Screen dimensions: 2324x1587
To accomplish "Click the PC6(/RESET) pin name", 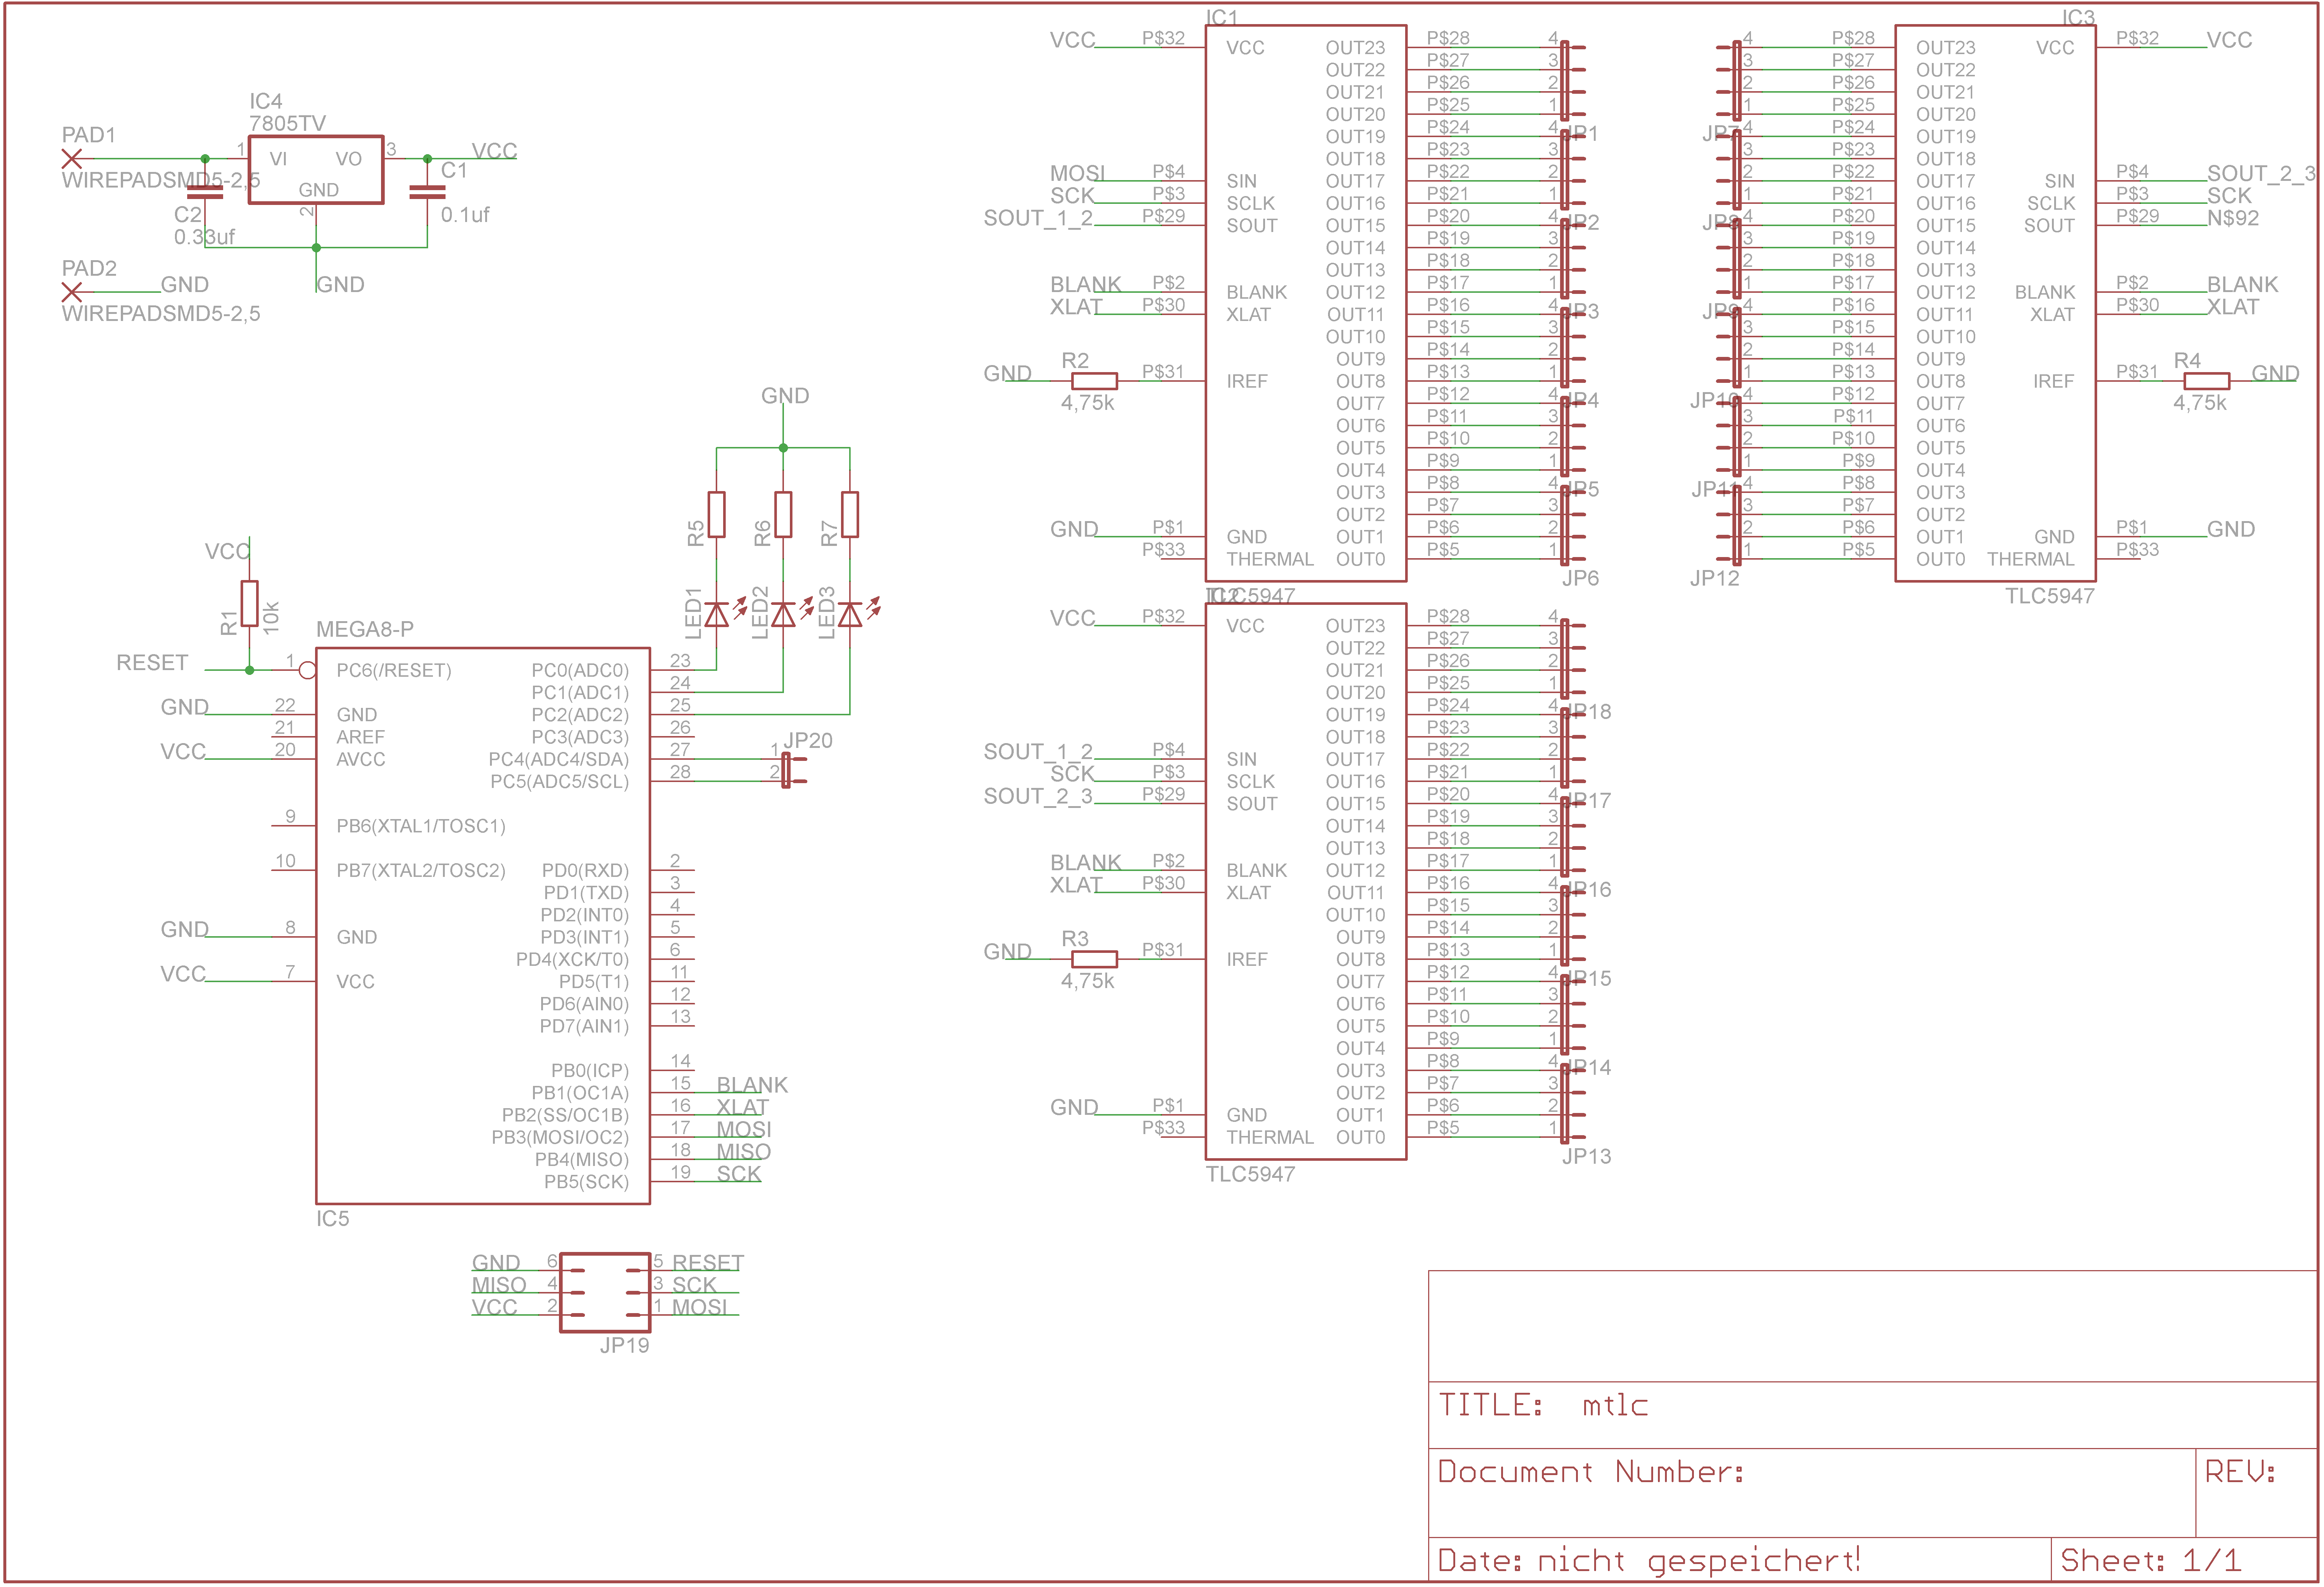I will (x=394, y=670).
